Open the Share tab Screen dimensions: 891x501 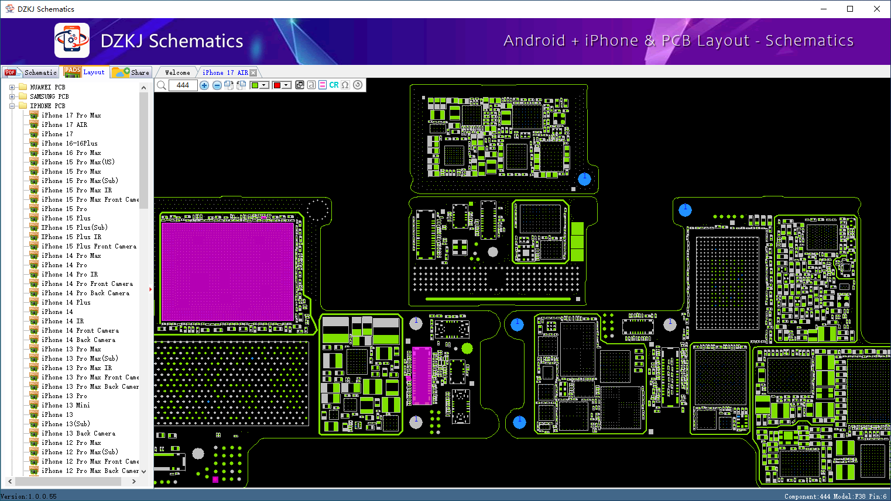[131, 72]
